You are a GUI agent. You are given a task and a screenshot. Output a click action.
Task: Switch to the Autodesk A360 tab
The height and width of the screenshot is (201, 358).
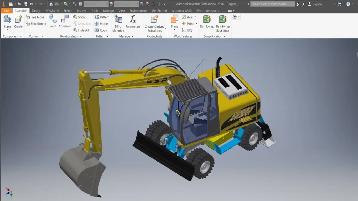182,11
